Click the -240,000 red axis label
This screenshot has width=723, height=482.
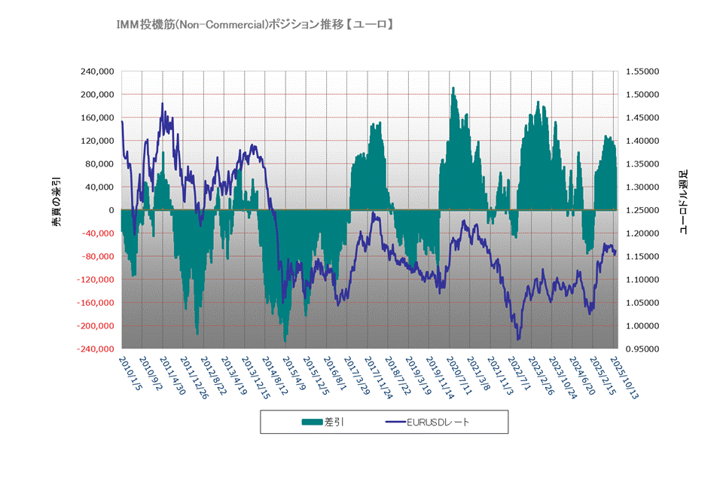click(95, 349)
